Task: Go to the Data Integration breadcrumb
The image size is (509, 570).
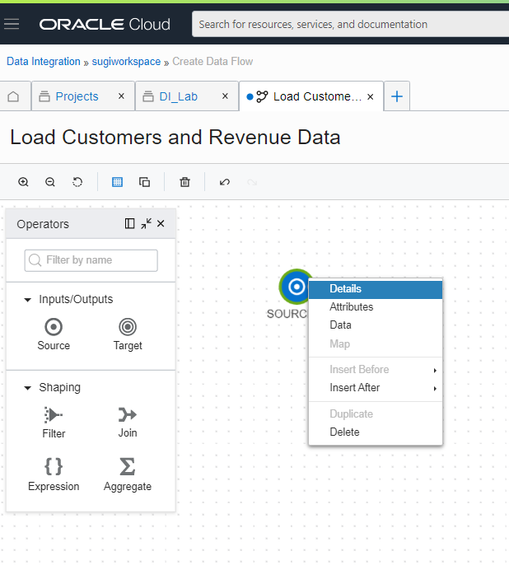Action: click(x=44, y=62)
